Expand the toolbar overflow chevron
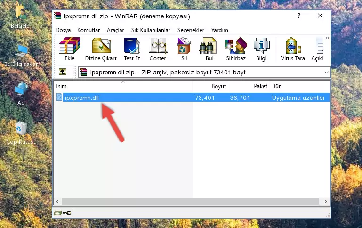The image size is (362, 228). click(327, 38)
